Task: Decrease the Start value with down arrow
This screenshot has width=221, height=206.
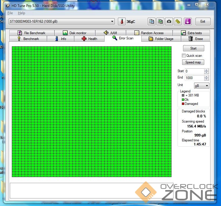Action: (206, 72)
